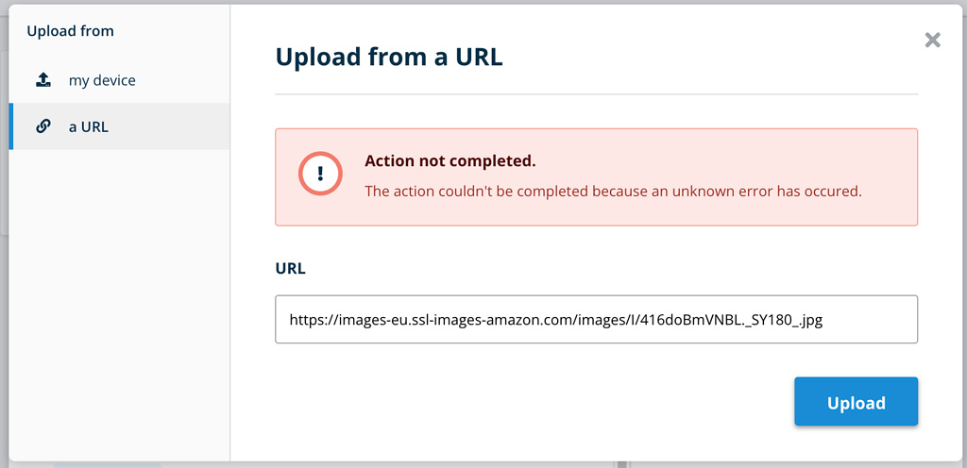Focus the URL text input field
Image resolution: width=967 pixels, height=468 pixels.
click(596, 320)
